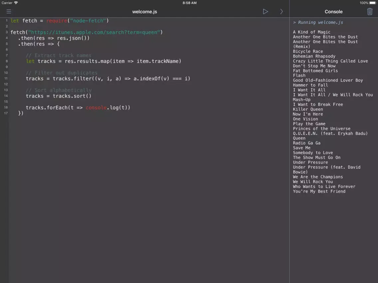Click "The Show Must Go On" output
378x283 pixels.
pyautogui.click(x=316, y=157)
